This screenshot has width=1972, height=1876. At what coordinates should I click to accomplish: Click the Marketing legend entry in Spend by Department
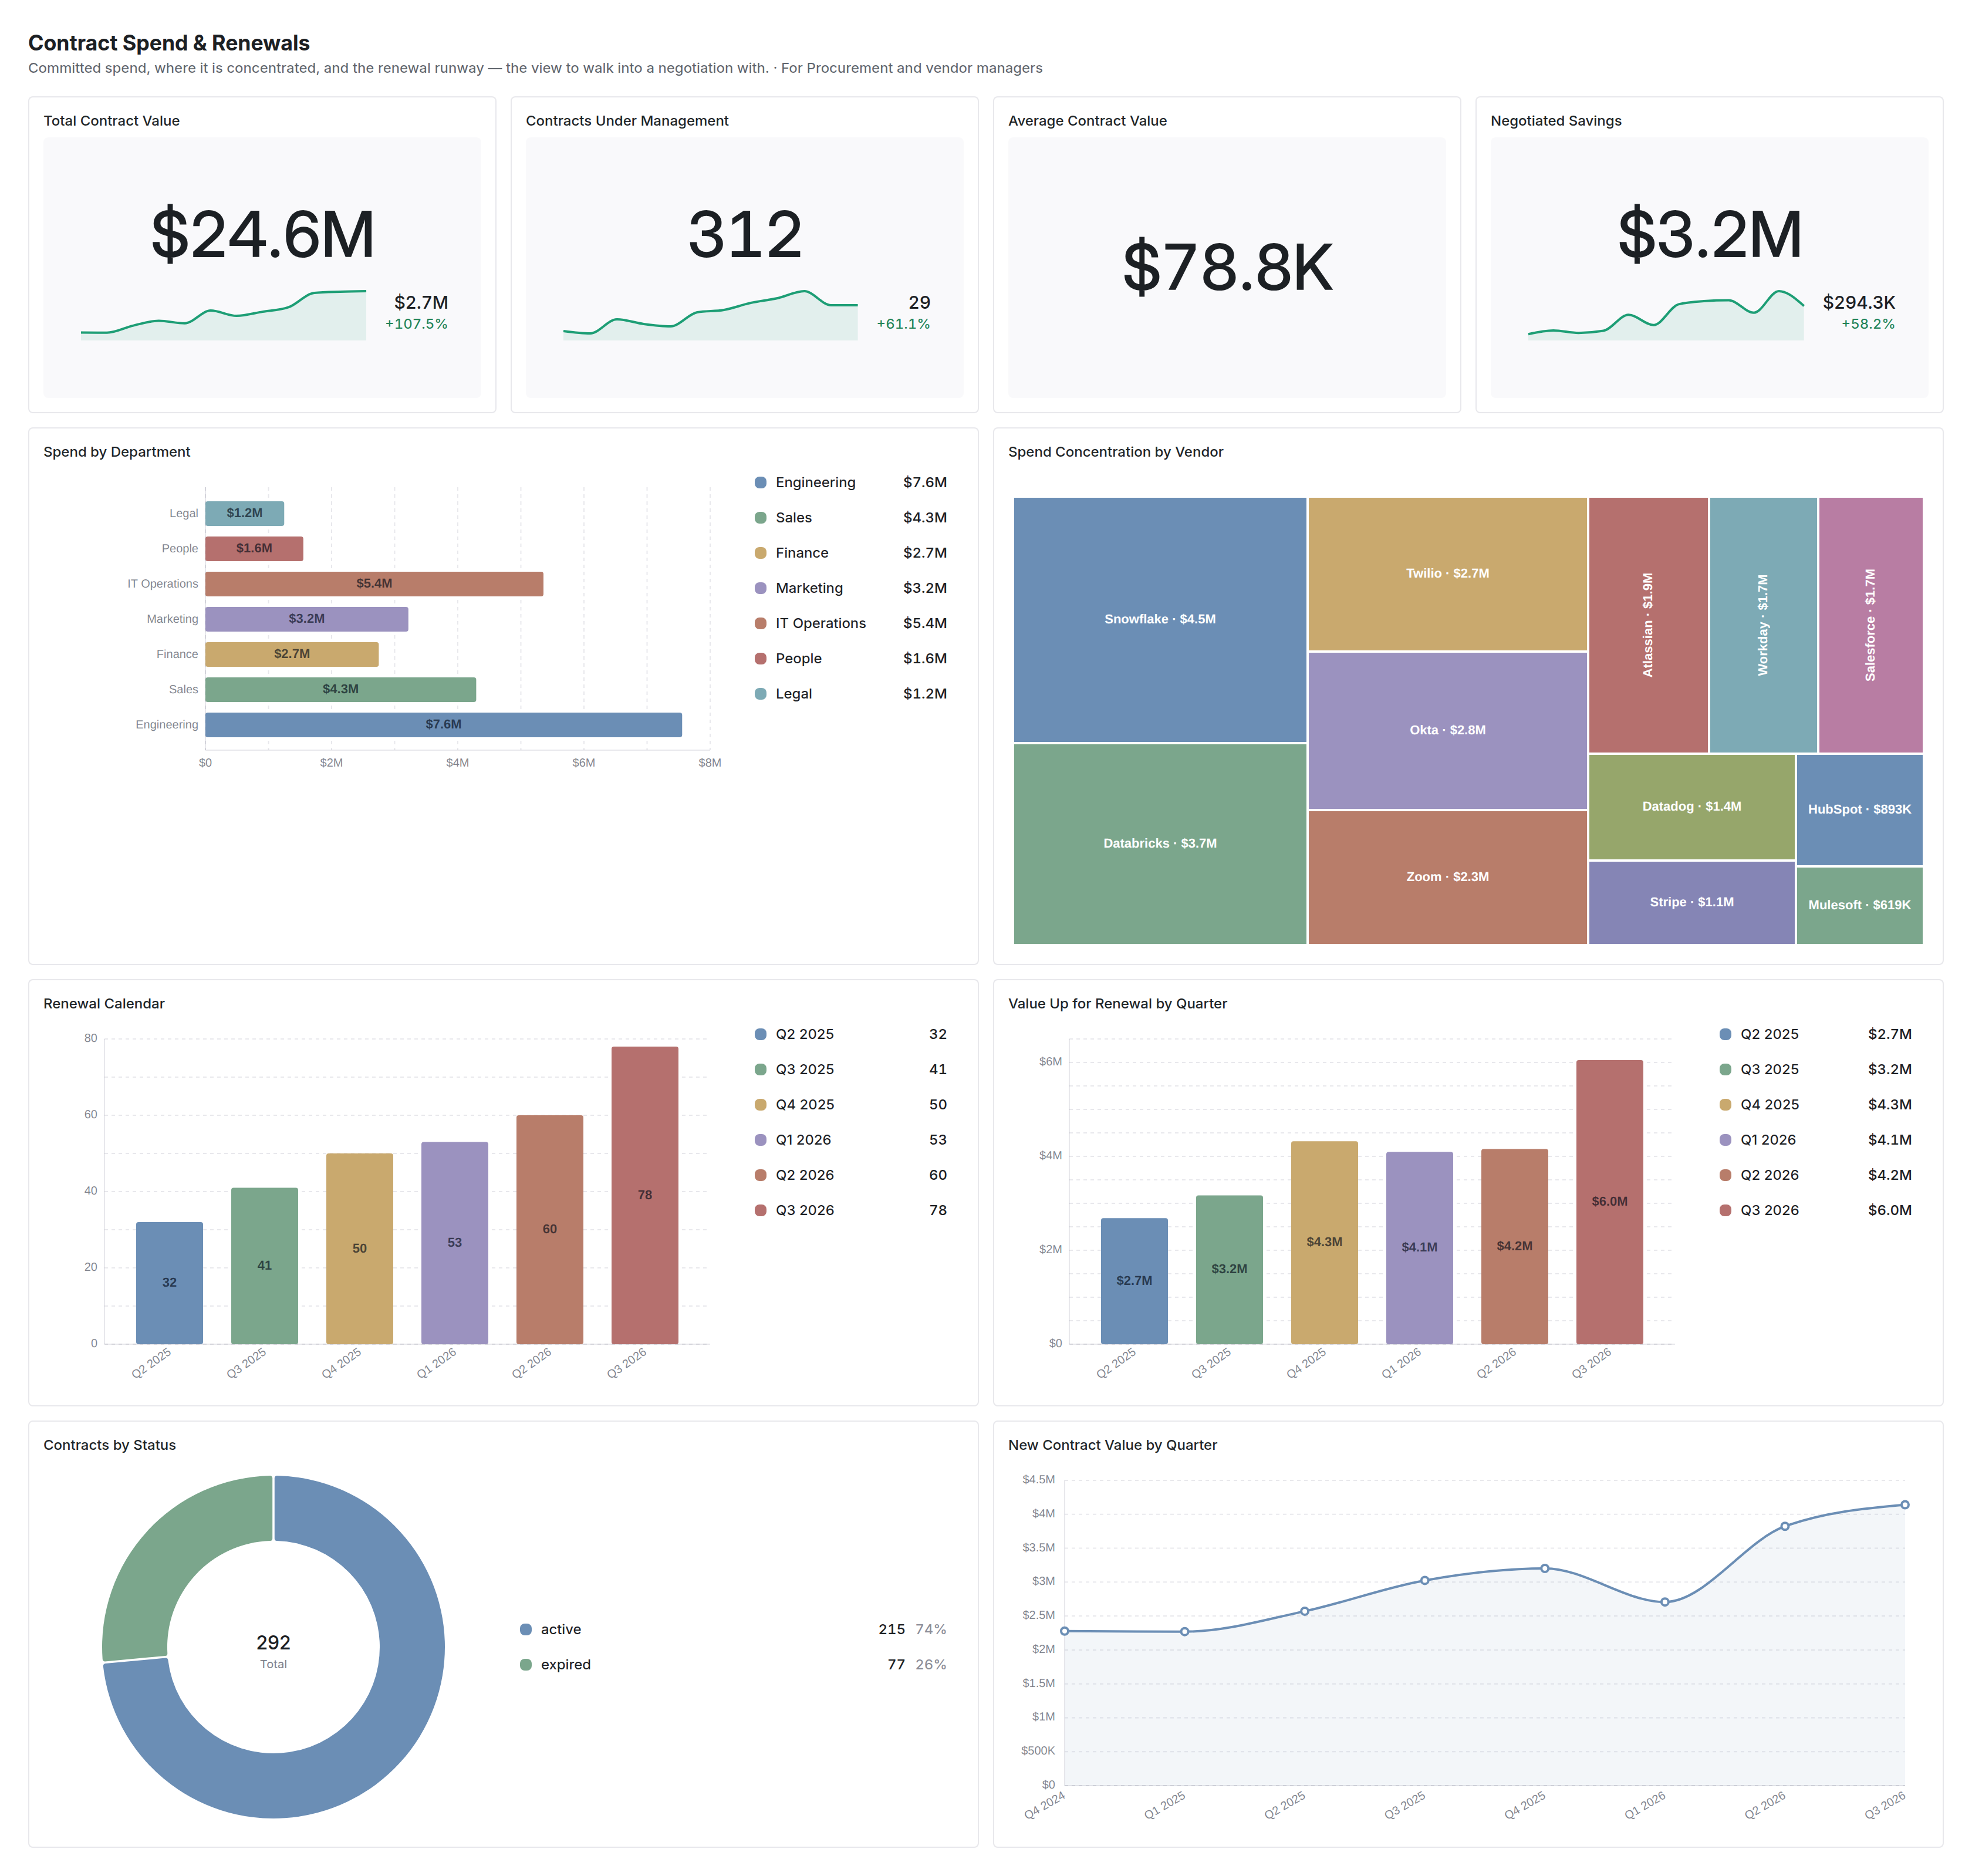pos(850,588)
